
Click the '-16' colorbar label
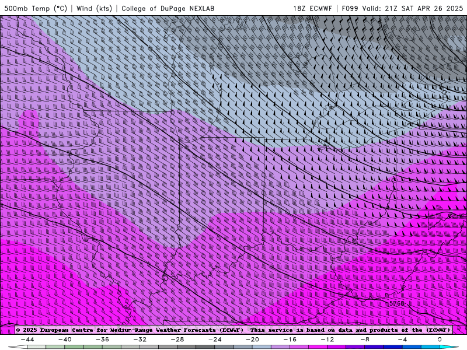(x=290, y=339)
